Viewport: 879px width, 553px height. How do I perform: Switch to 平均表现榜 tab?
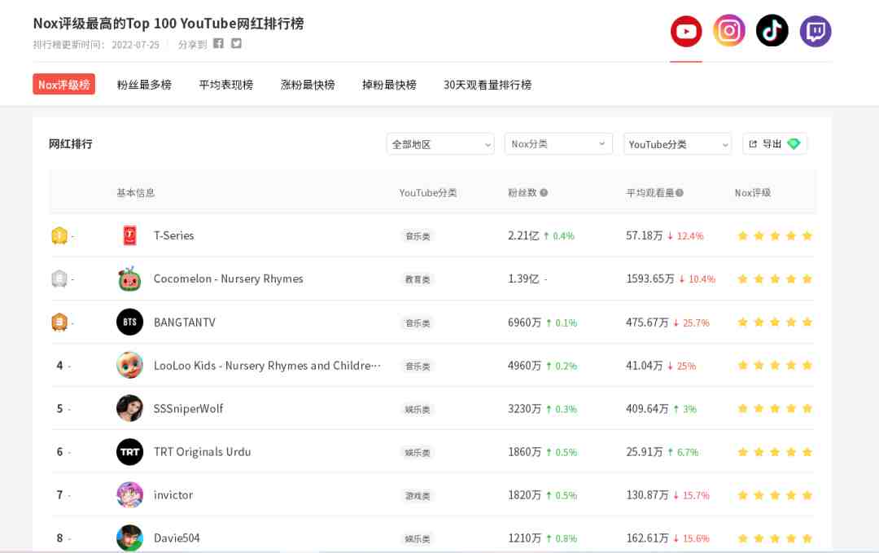pos(226,85)
